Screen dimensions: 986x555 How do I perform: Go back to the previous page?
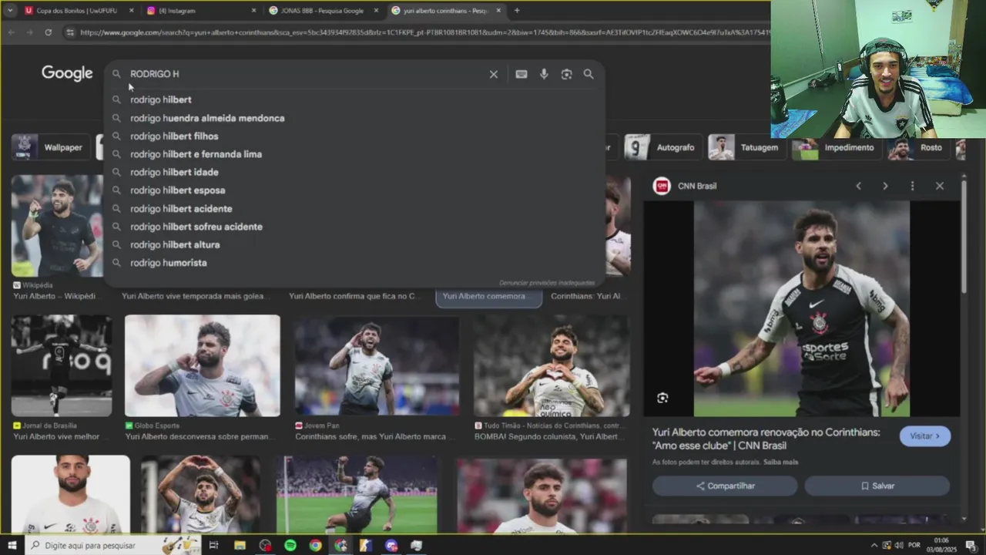coord(12,32)
